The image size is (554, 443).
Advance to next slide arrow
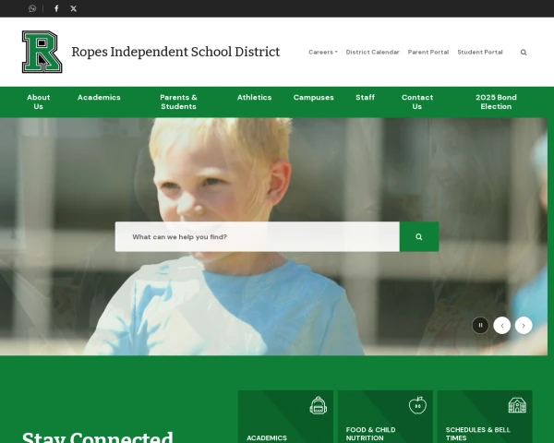point(524,326)
